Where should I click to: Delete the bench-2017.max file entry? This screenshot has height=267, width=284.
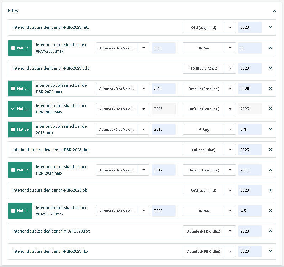tap(270, 129)
